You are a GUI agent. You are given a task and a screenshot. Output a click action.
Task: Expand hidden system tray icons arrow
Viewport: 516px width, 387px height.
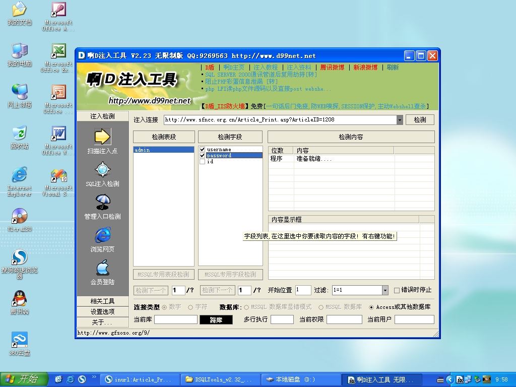point(449,379)
